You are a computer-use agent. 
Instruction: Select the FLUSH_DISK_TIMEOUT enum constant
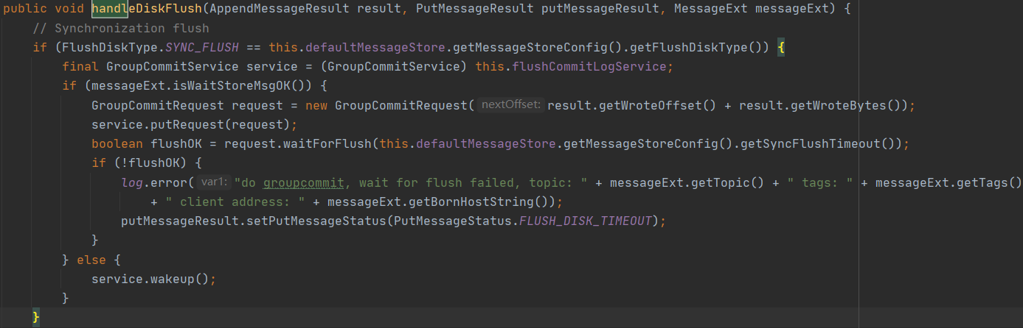pyautogui.click(x=586, y=221)
